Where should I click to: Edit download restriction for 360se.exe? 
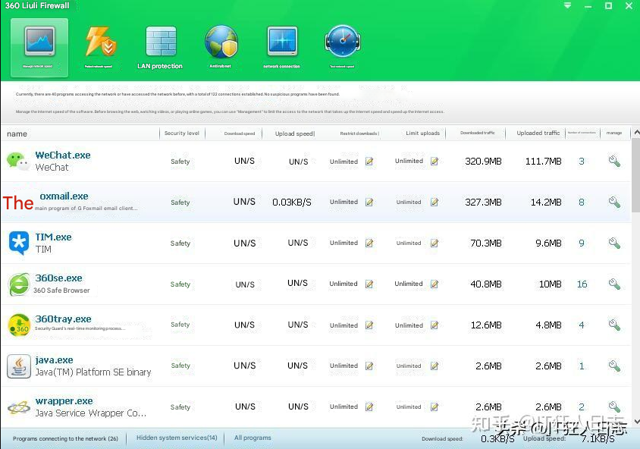coord(369,284)
